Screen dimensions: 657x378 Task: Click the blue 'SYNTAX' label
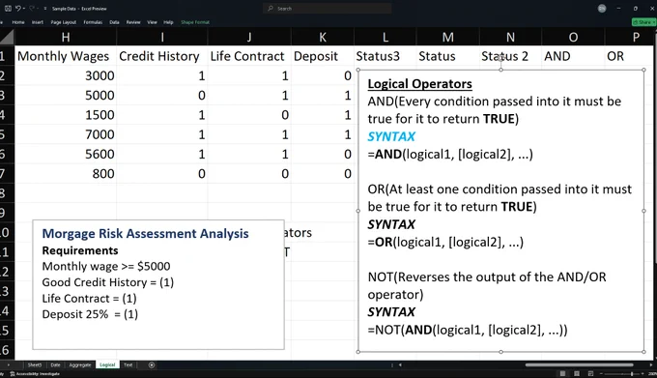tap(391, 136)
